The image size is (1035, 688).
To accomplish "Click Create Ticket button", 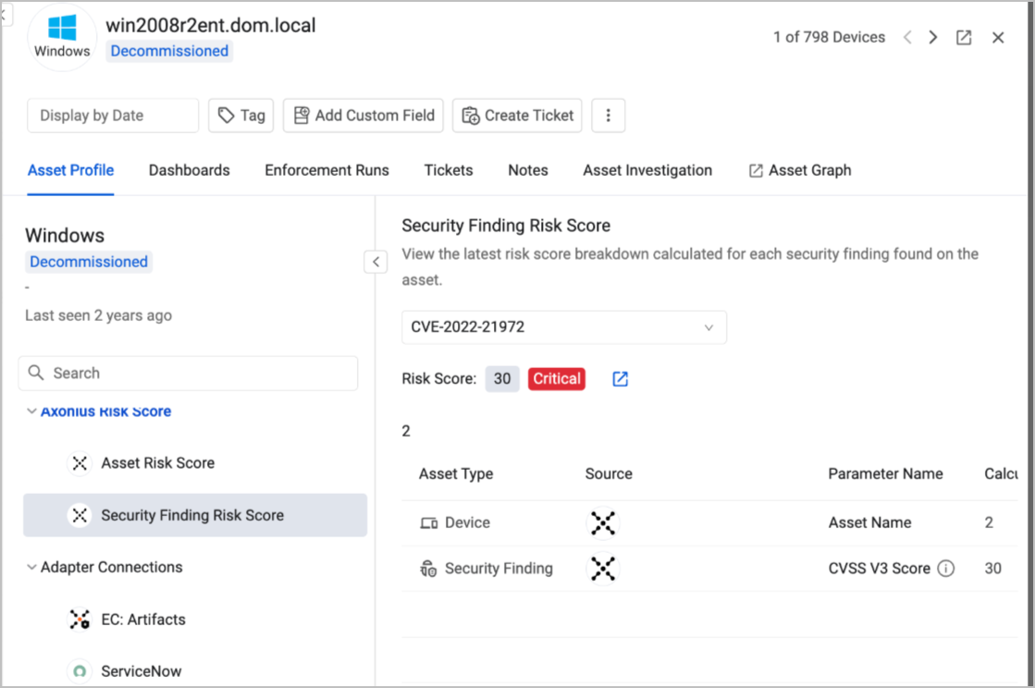I will point(518,116).
